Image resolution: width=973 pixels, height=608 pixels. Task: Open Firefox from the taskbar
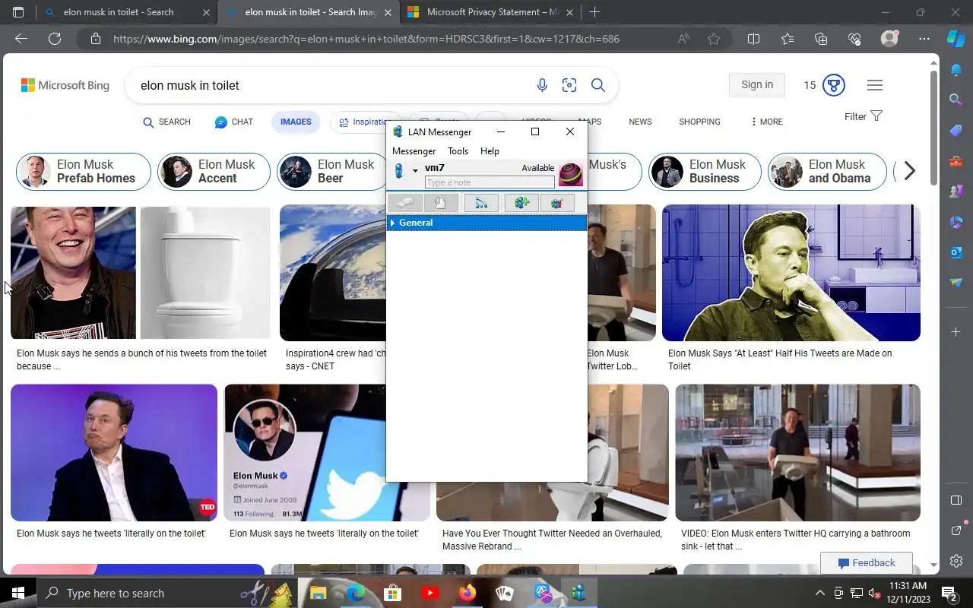[467, 593]
